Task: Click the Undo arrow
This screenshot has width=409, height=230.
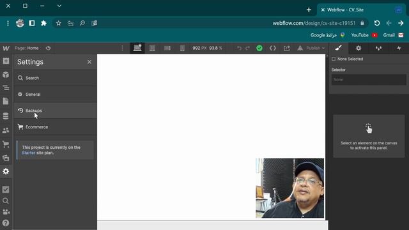Action: (239, 48)
